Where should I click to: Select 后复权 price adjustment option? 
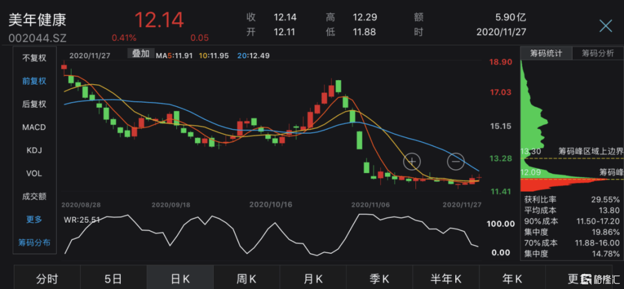coord(34,104)
